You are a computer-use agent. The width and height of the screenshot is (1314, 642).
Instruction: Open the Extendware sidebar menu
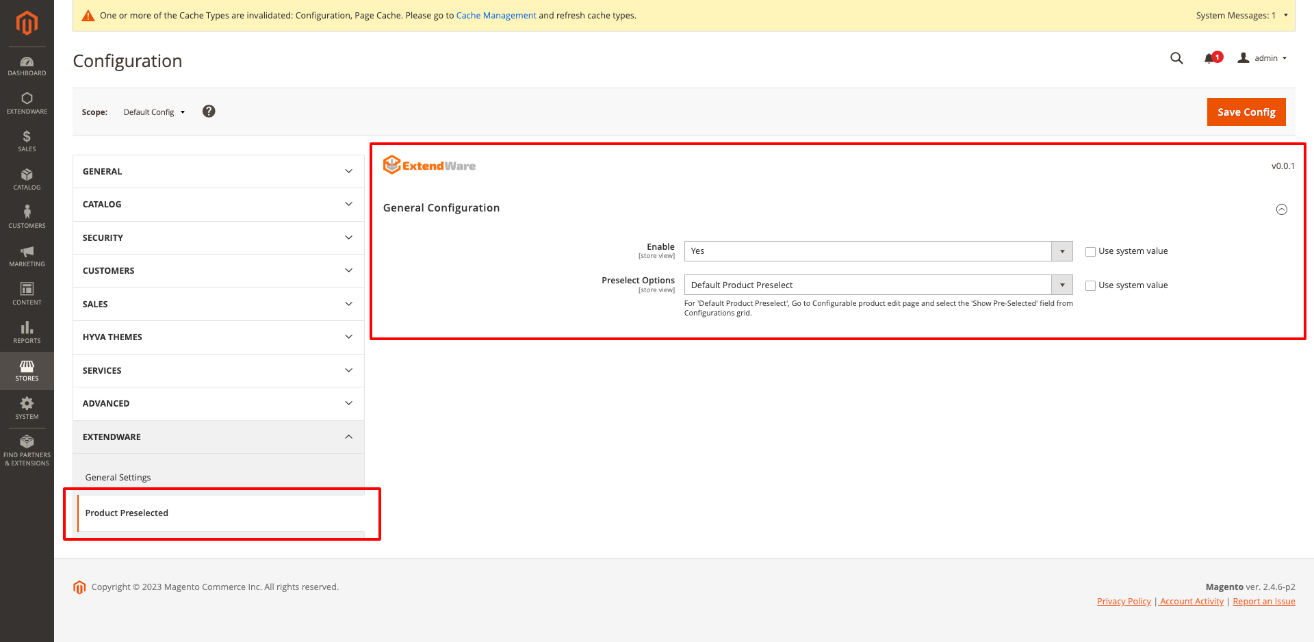tap(27, 103)
